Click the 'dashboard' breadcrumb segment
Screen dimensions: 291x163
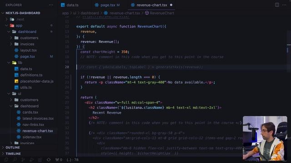tap(90, 13)
